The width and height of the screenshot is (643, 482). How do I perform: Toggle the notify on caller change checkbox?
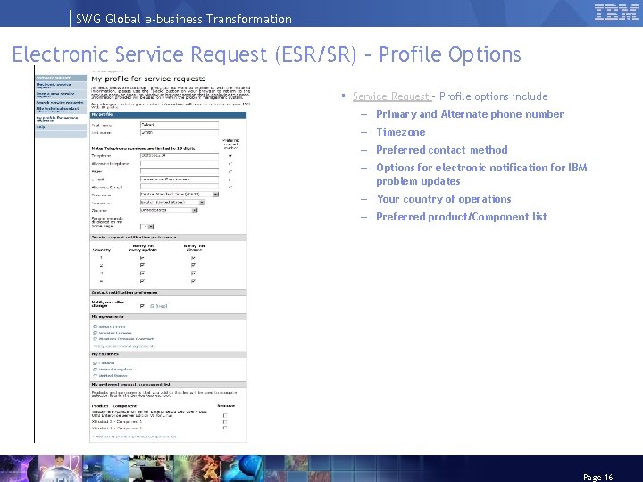[142, 306]
